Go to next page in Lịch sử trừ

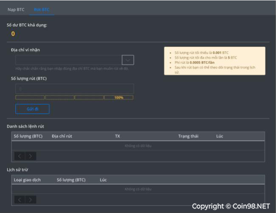pyautogui.click(x=31, y=199)
